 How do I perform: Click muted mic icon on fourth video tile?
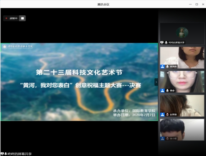[168, 114]
